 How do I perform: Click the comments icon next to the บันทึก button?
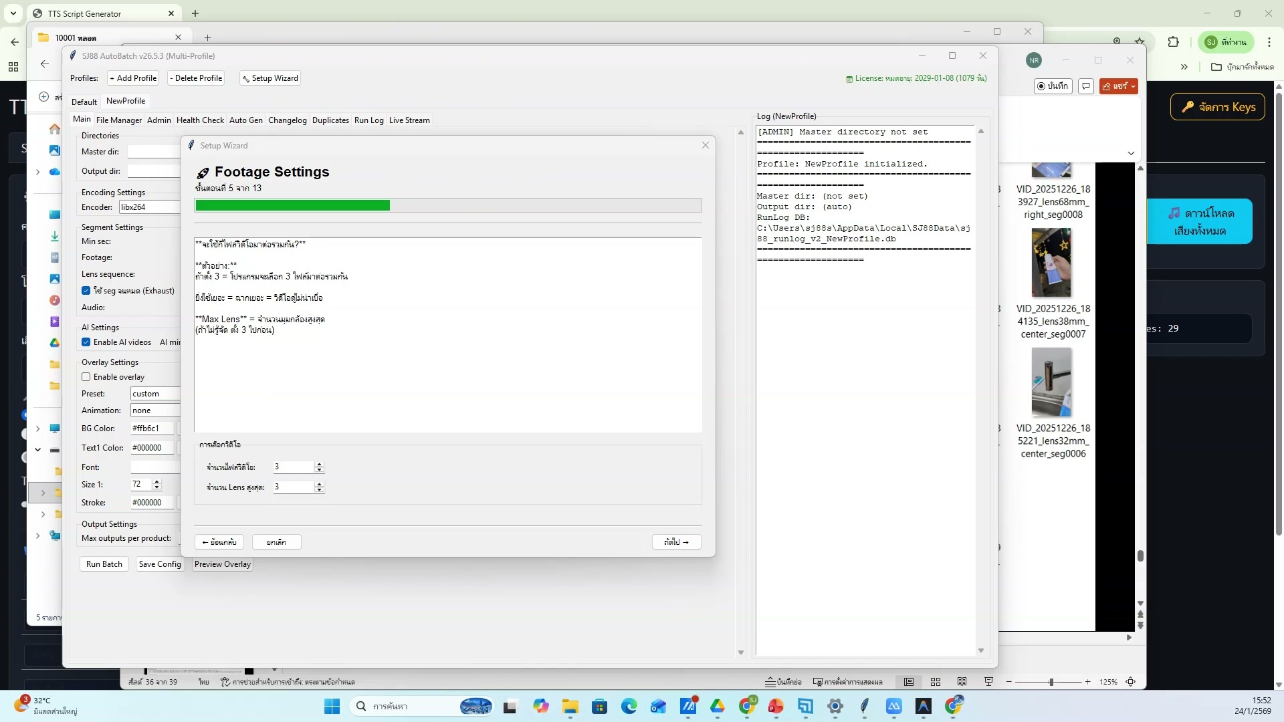click(1085, 86)
